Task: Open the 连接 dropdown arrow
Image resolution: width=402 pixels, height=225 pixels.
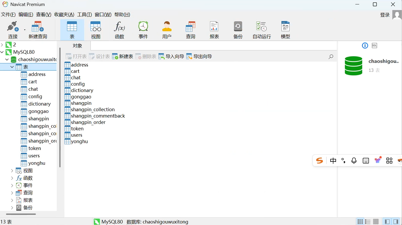Action: coord(25,30)
